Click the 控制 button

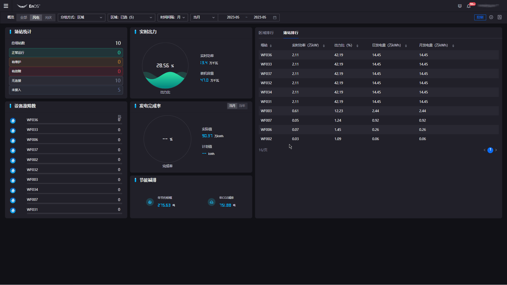(480, 17)
